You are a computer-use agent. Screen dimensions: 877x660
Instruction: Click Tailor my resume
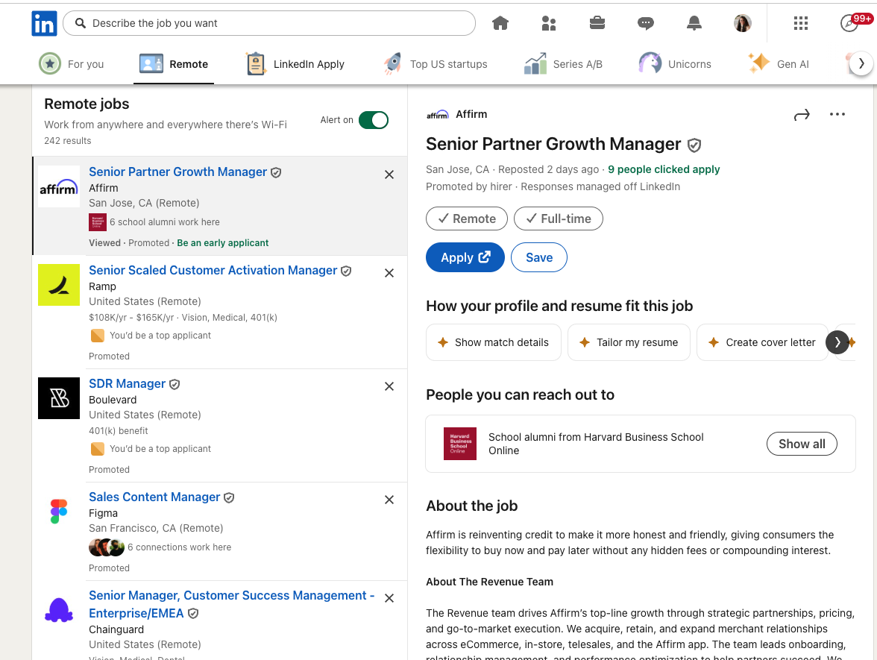[x=629, y=342]
